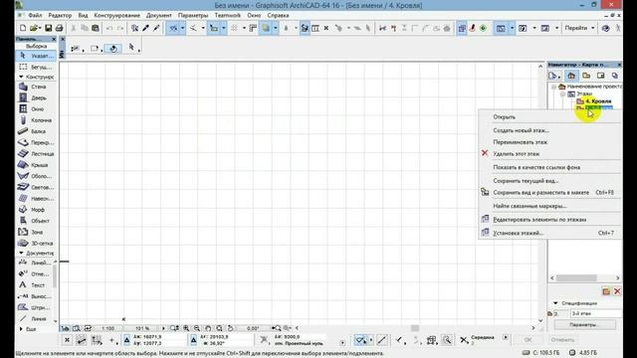Click the Параметры button in Navigator
Viewport: 637px width, 358px height.
pyautogui.click(x=584, y=325)
